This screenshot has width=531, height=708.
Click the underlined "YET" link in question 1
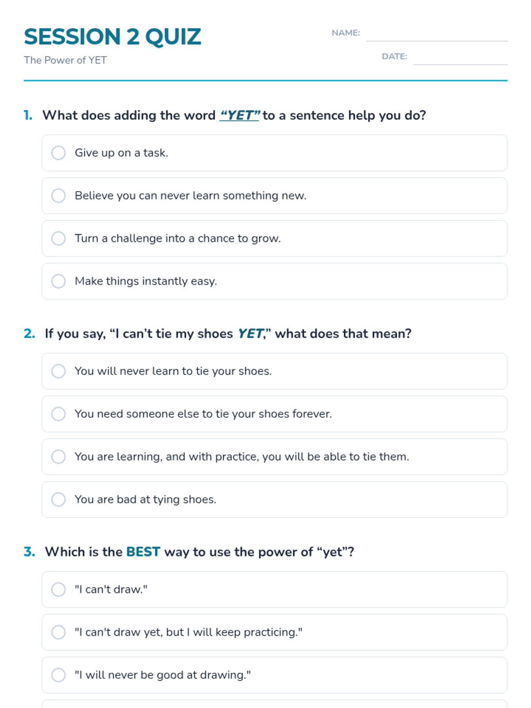239,115
